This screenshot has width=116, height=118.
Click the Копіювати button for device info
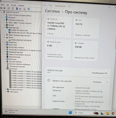point(97,82)
